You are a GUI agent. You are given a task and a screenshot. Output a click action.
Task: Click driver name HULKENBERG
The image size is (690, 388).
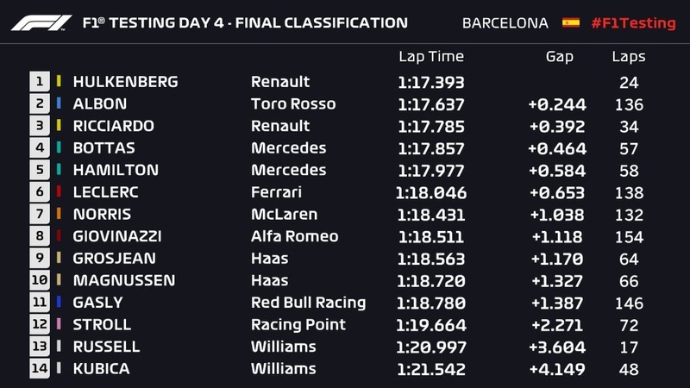[125, 82]
